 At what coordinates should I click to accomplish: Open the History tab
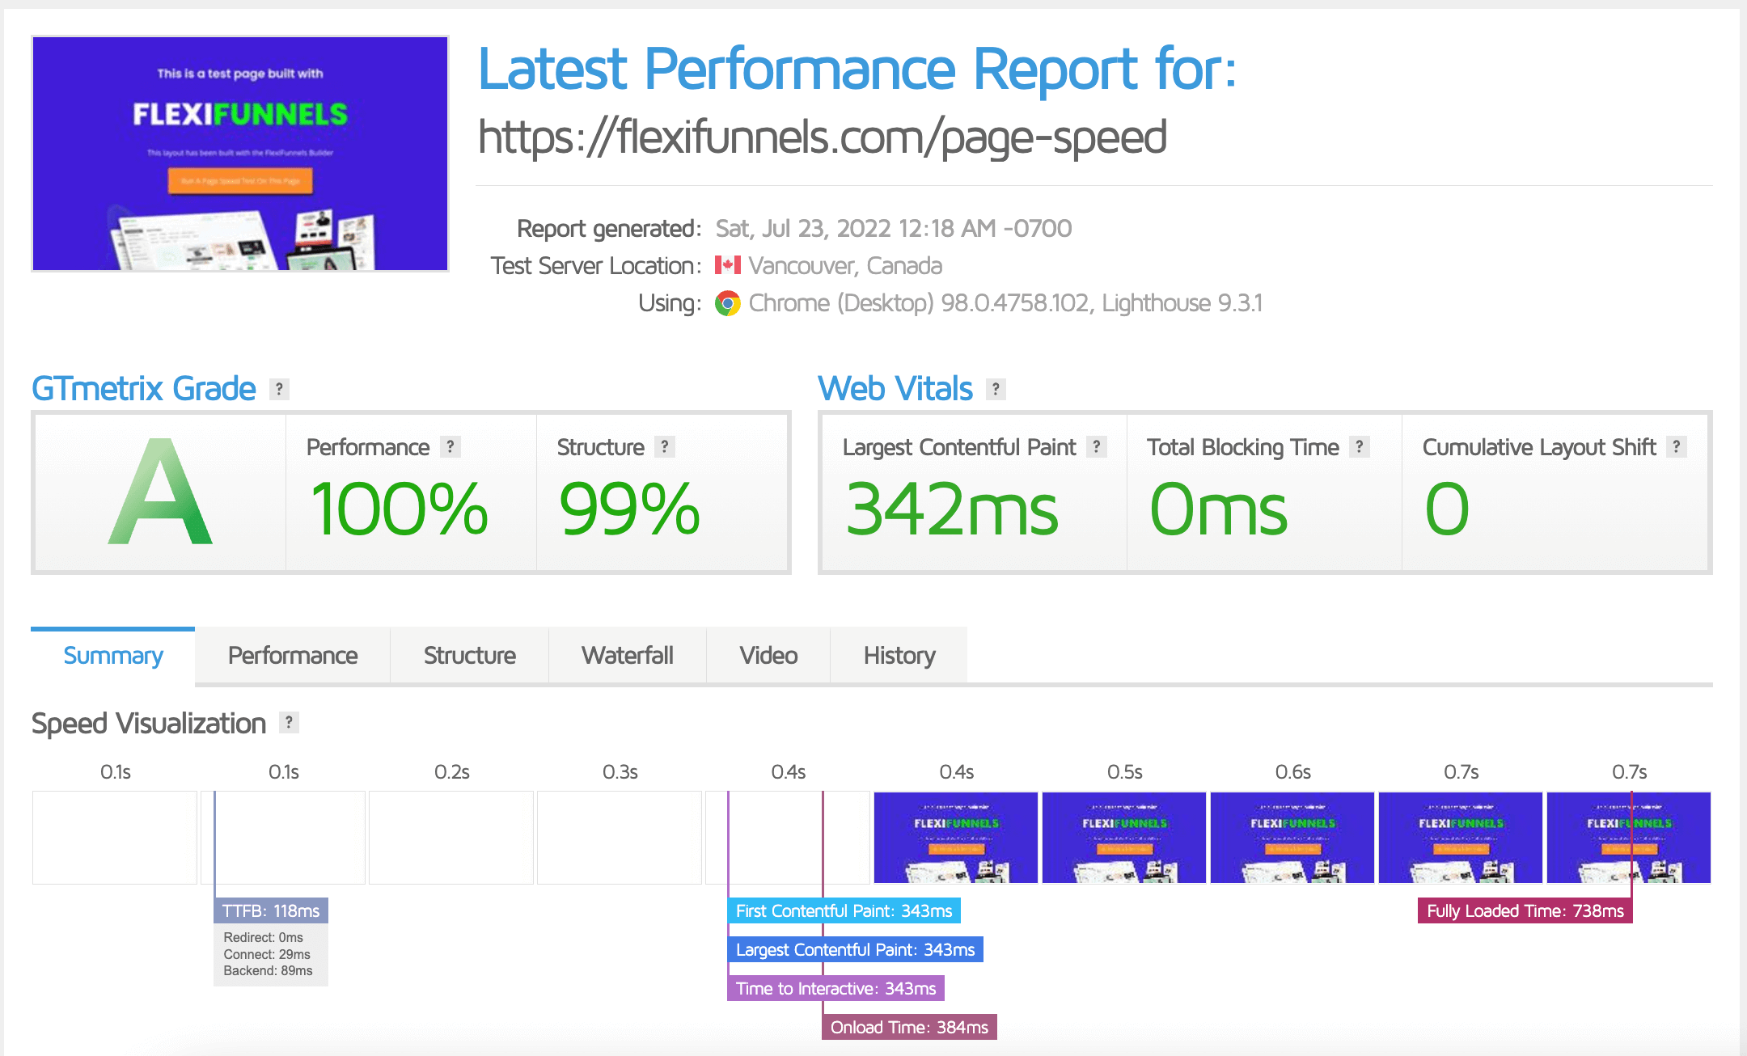tap(899, 655)
